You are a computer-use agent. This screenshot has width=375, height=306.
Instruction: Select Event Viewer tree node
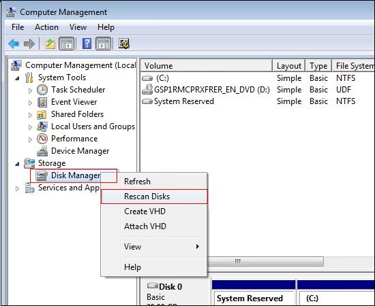pos(74,102)
